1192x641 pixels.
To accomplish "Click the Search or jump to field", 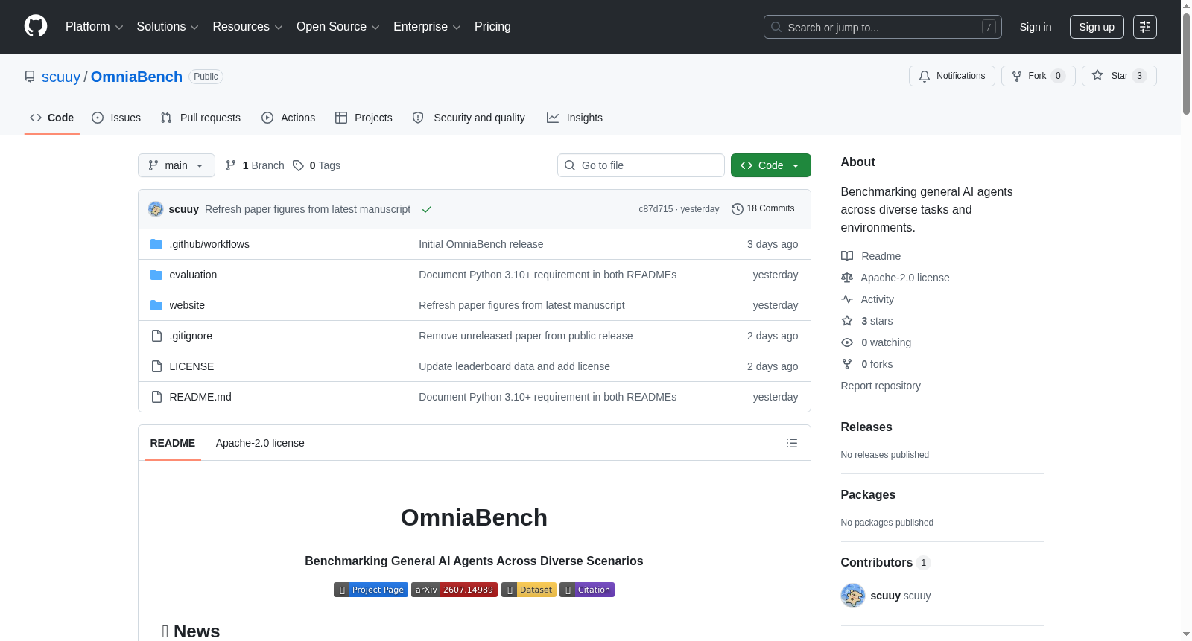I will coord(883,27).
